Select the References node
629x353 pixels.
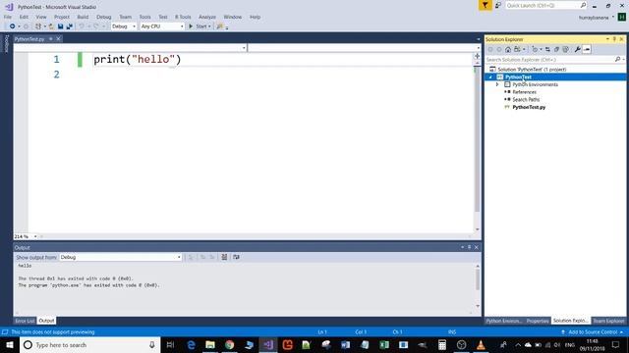[x=524, y=91]
